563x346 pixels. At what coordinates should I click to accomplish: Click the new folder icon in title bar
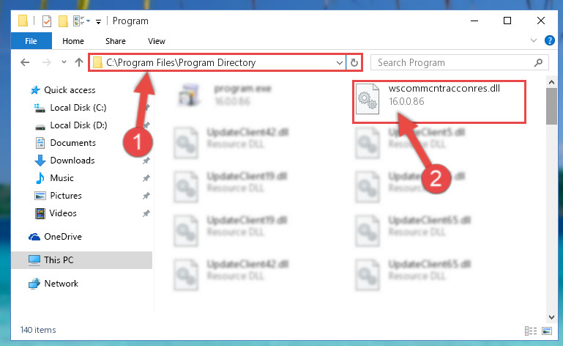tap(63, 21)
